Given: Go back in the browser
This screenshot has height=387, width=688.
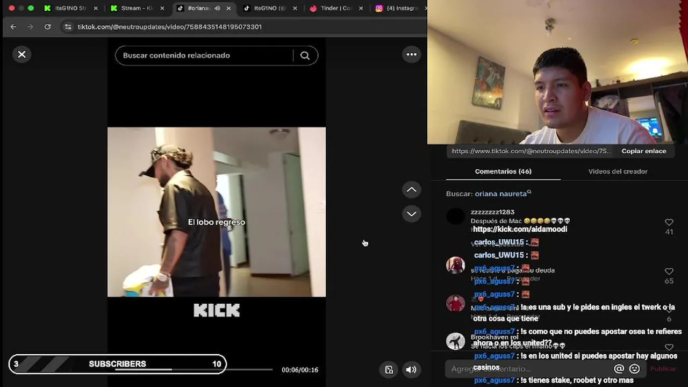Looking at the screenshot, I should click(13, 26).
